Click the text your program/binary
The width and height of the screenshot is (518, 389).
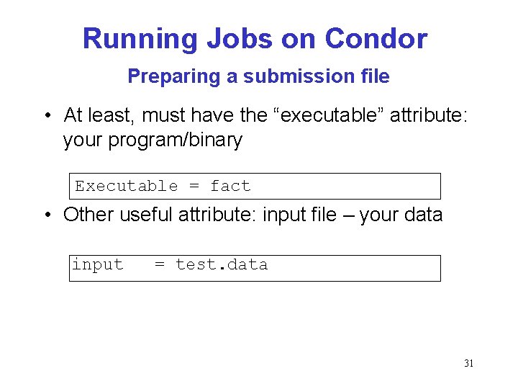pos(153,140)
